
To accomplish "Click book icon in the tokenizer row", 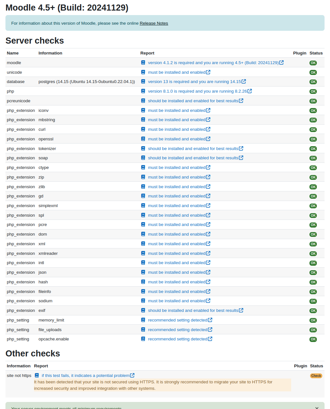I will coord(143,149).
